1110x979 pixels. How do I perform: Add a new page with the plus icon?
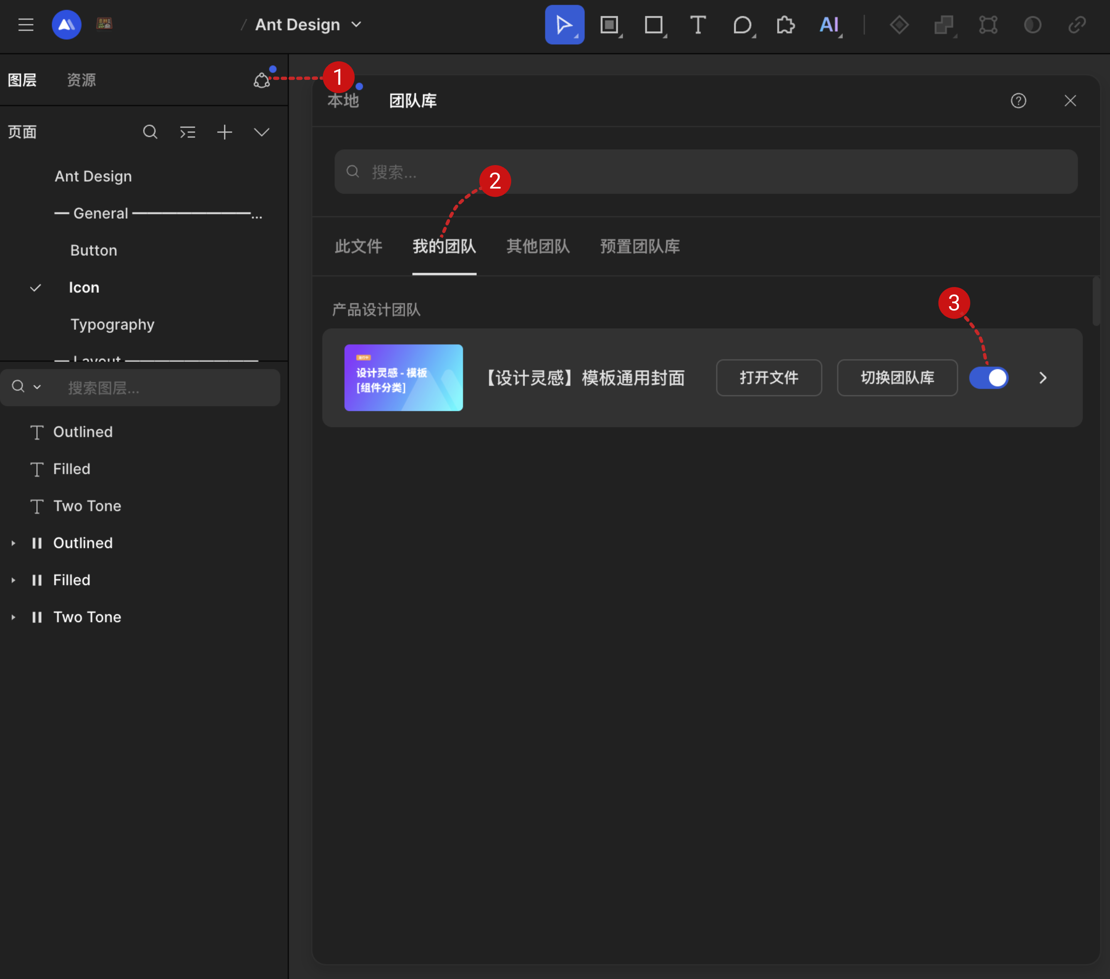pos(224,132)
